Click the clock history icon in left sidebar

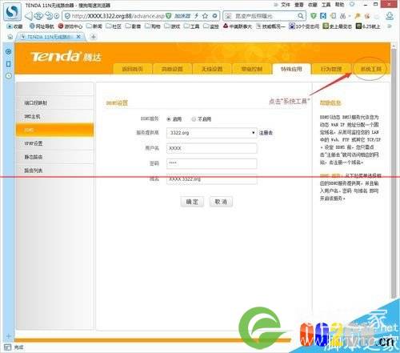(x=9, y=76)
